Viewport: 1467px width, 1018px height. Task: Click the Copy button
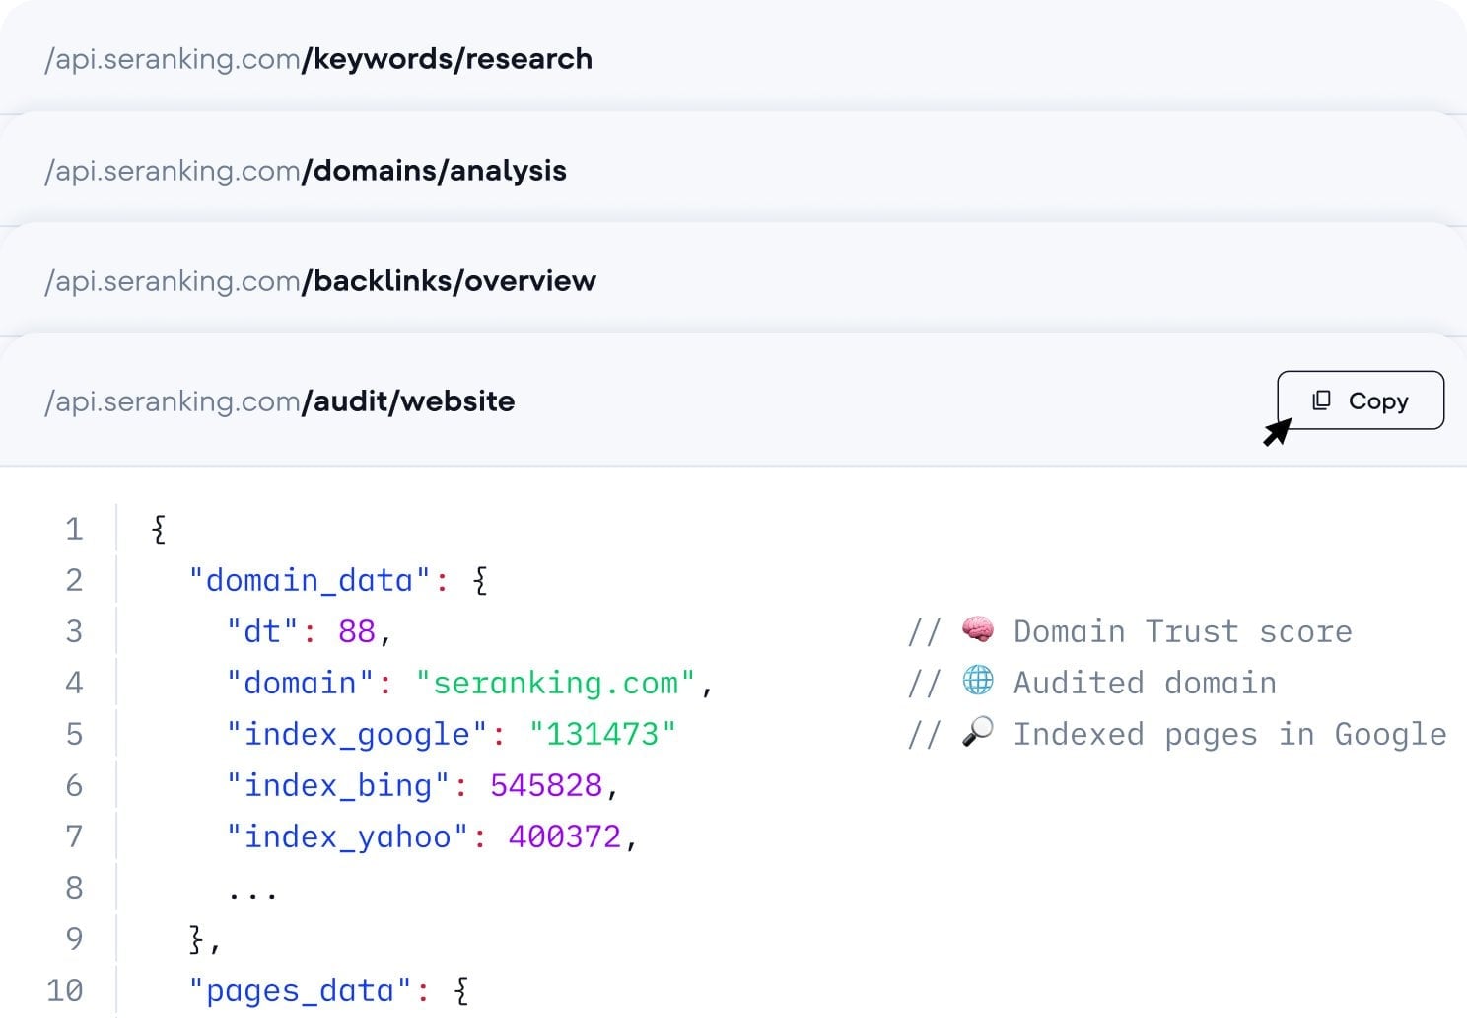click(1361, 400)
